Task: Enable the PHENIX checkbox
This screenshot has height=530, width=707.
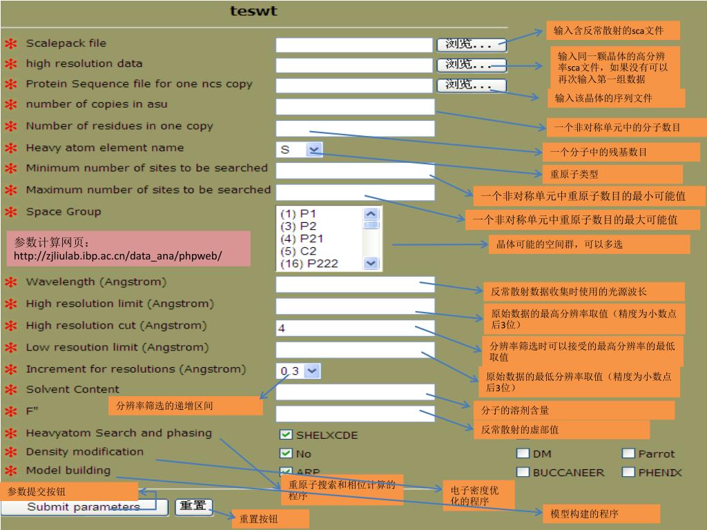Action: 628,472
